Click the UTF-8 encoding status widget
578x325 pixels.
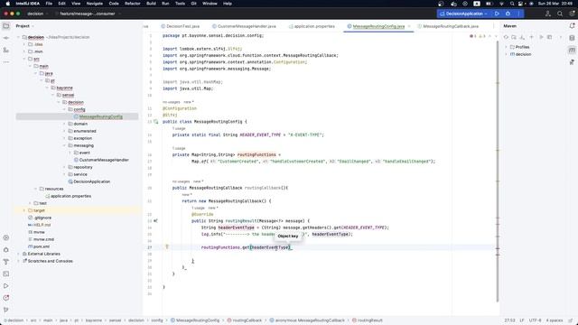click(536, 320)
